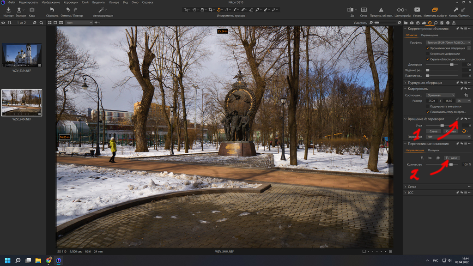Toggle the Grid (Сетка) toolbar icon
The width and height of the screenshot is (473, 266).
click(364, 10)
